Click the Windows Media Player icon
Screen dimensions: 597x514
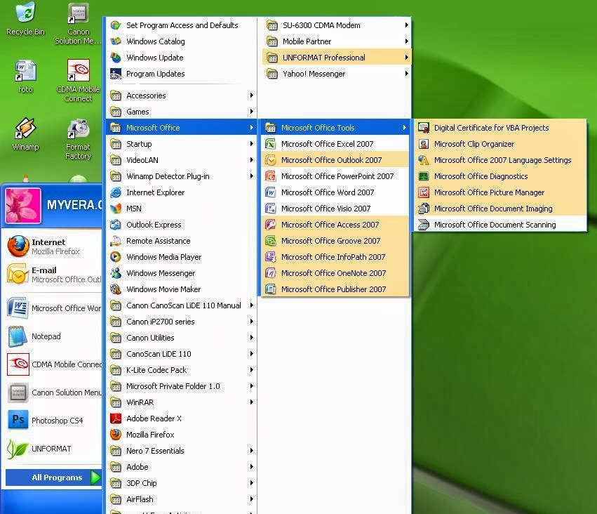point(116,257)
